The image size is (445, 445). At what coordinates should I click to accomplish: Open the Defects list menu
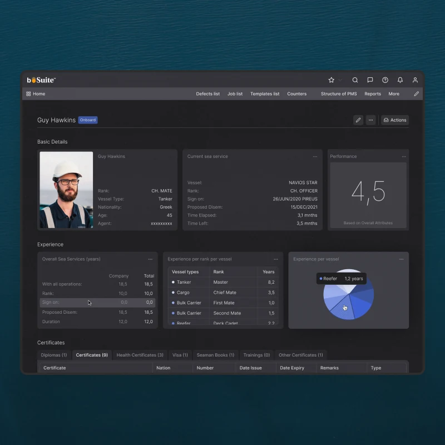tap(207, 93)
